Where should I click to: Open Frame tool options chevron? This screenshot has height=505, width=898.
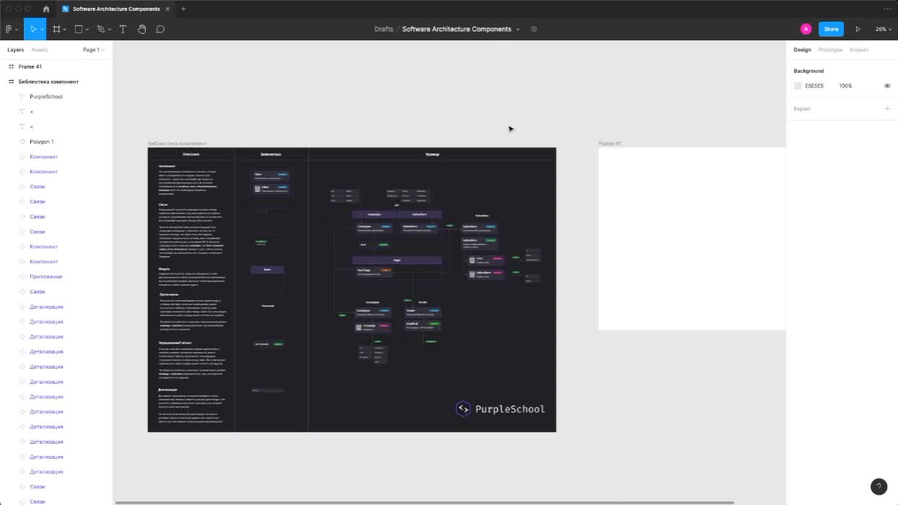65,30
